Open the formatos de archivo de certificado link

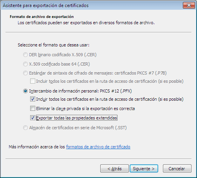click(98, 147)
